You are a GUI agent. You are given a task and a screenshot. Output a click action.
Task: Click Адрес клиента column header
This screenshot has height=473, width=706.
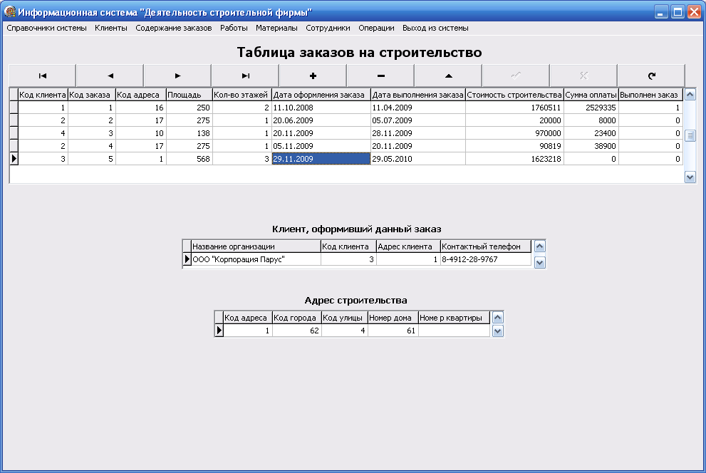click(x=408, y=246)
